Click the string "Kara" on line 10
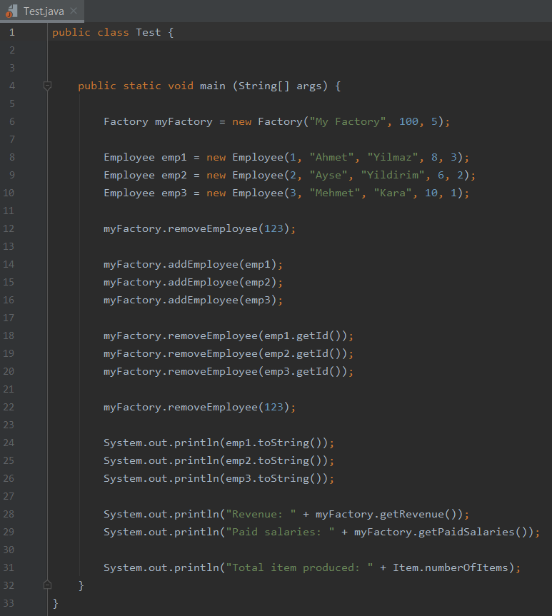 click(393, 193)
